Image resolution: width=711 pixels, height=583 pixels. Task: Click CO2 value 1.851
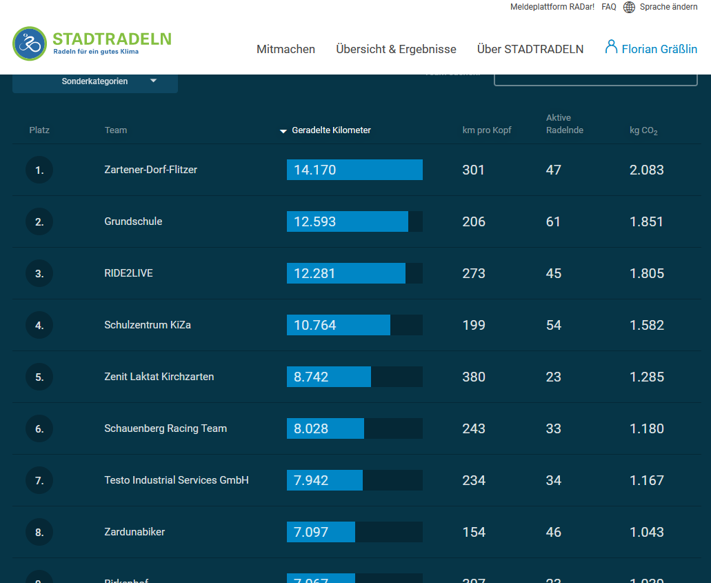pos(646,221)
